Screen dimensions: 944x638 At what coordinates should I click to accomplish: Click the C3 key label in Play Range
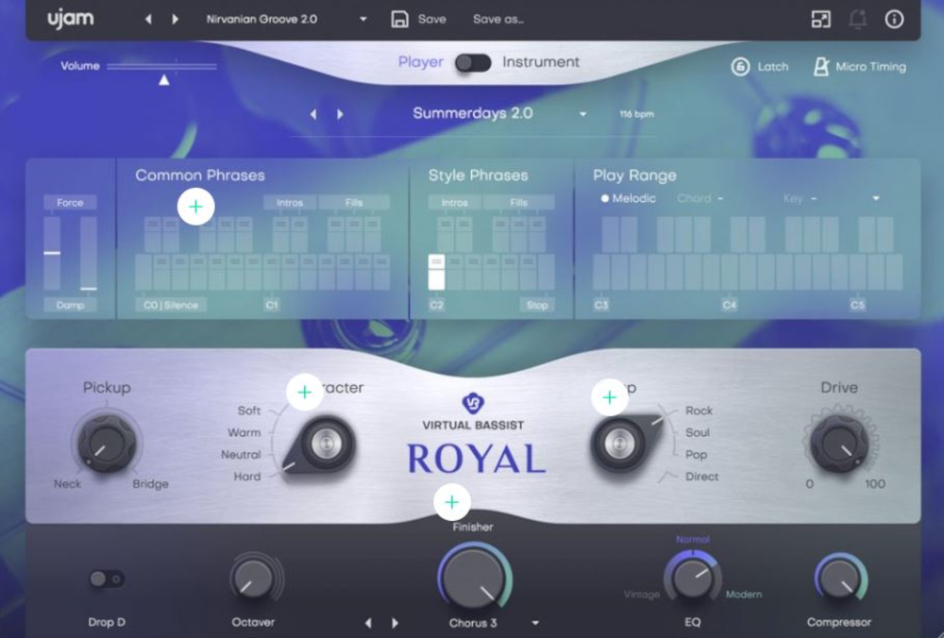[x=600, y=305]
